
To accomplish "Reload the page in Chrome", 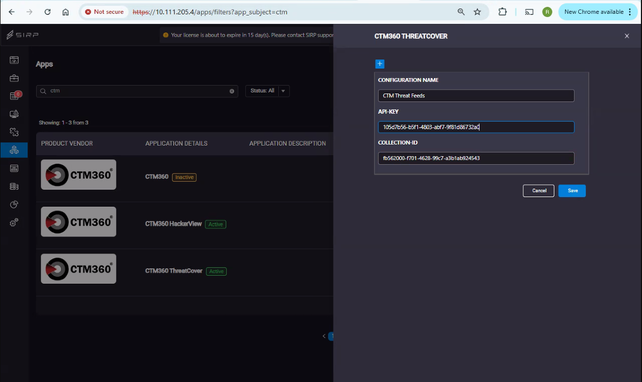I will coord(47,12).
